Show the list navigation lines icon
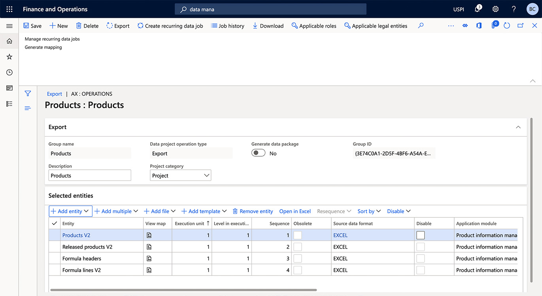 click(28, 108)
